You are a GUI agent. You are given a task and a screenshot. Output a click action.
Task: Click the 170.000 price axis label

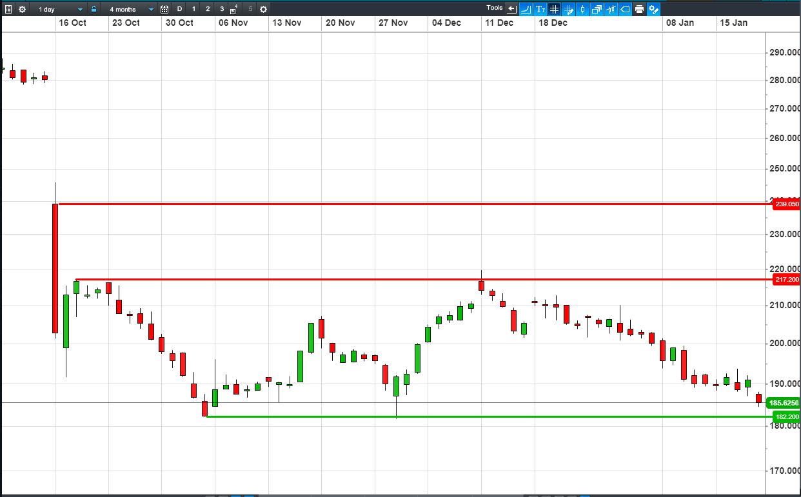(x=785, y=471)
